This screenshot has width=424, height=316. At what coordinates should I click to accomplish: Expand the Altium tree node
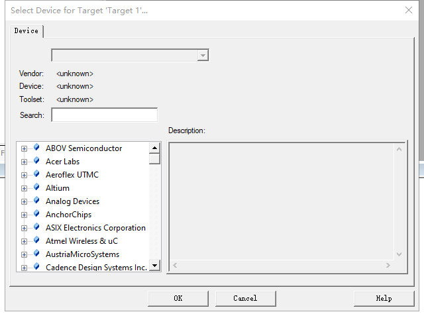tap(25, 189)
